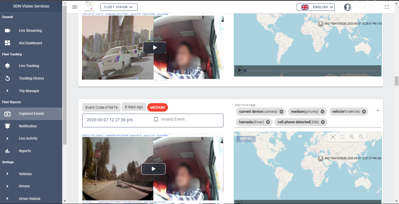Remove the medium(priority) tag
The width and height of the screenshot is (399, 204).
(322, 112)
